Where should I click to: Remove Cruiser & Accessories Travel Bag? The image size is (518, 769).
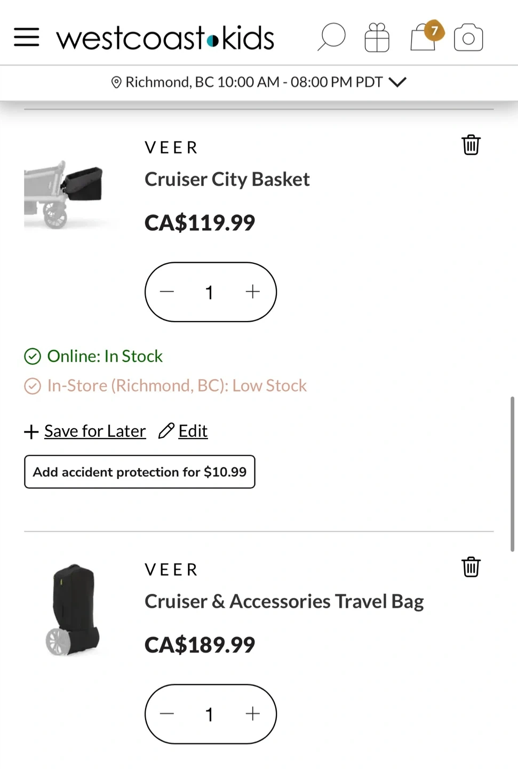point(471,567)
